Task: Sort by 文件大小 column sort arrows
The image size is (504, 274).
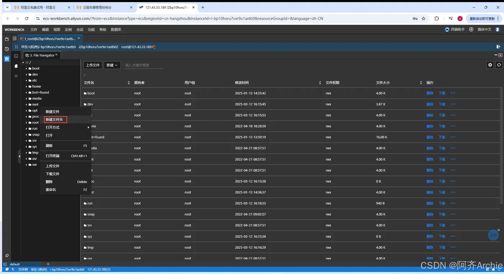Action: (421, 83)
